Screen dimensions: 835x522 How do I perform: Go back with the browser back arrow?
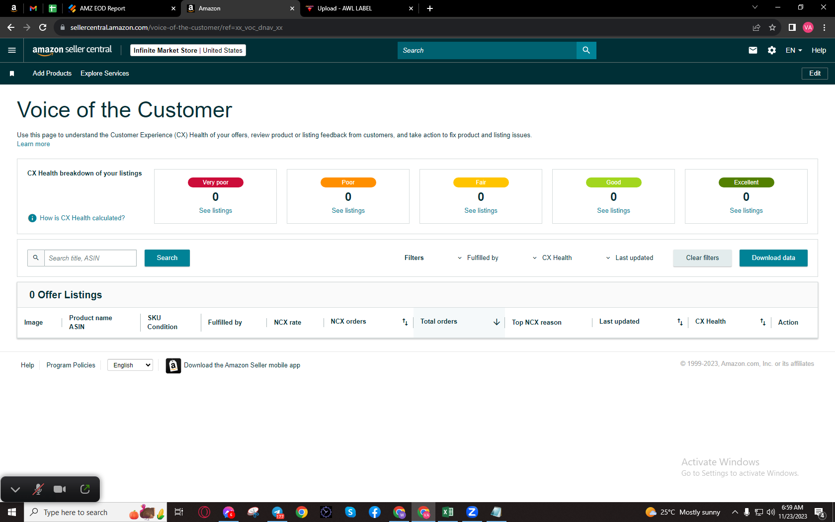coord(11,27)
